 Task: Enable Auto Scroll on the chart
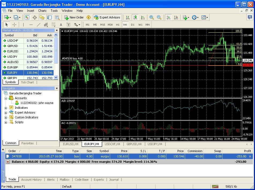click(x=168, y=17)
